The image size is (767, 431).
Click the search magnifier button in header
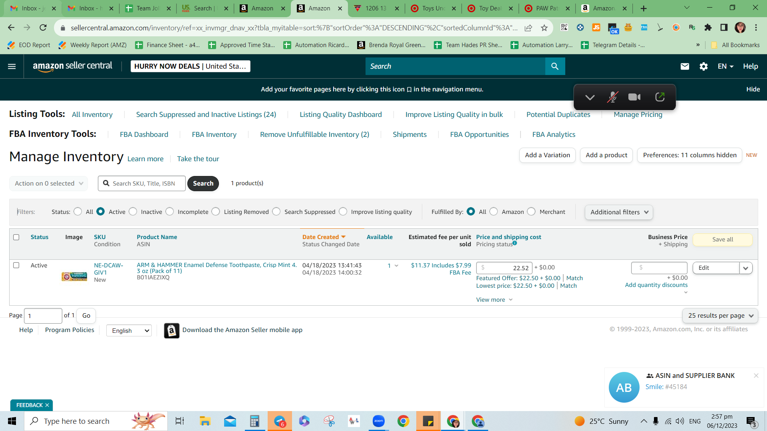click(555, 66)
